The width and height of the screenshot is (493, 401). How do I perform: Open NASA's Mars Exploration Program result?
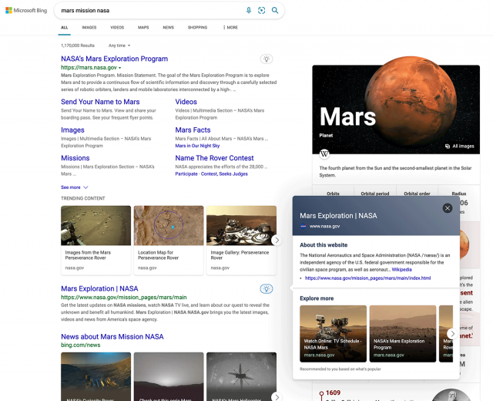[x=115, y=59]
